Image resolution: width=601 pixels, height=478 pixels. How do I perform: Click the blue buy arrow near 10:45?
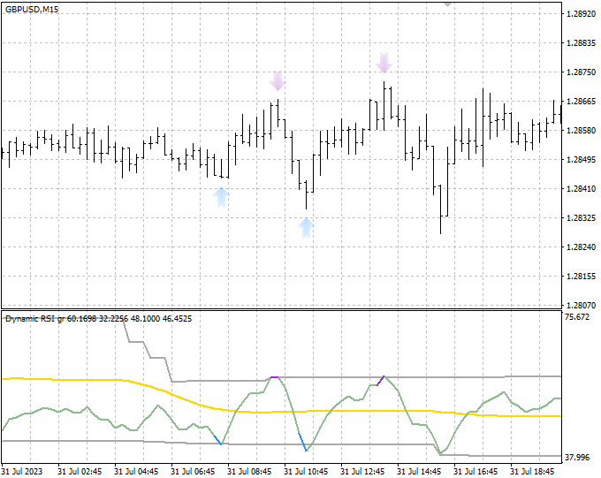tap(306, 228)
